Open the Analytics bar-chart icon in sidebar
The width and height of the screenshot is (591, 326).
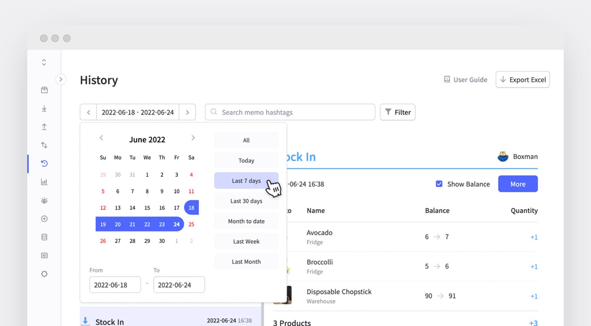pos(44,182)
